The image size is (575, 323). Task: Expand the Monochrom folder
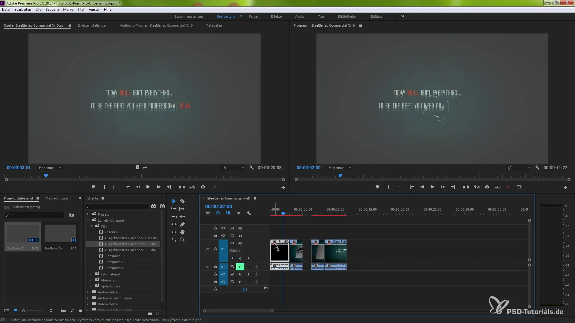tap(91, 280)
